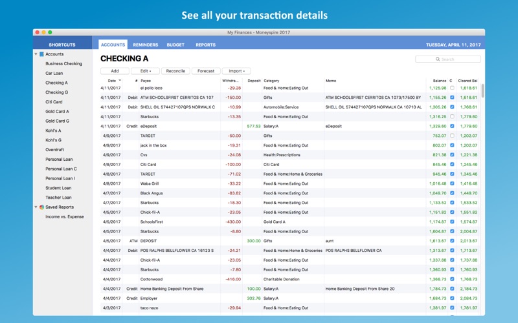The image size is (518, 323).
Task: Switch to the Budget tab
Action: 175,45
